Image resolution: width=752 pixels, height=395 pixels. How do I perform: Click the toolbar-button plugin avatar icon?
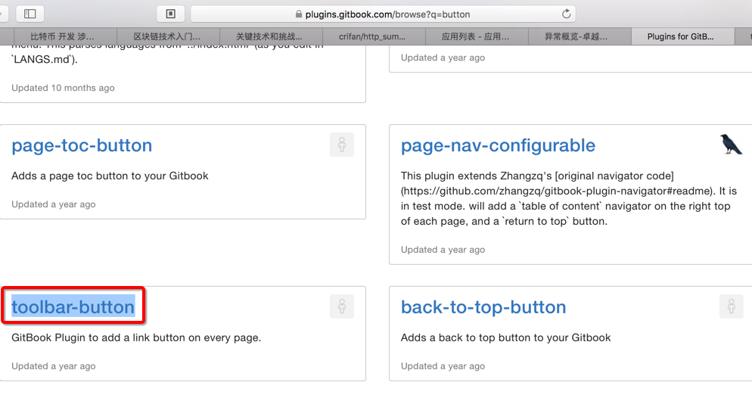342,306
